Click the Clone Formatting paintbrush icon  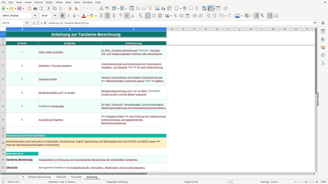70,8
